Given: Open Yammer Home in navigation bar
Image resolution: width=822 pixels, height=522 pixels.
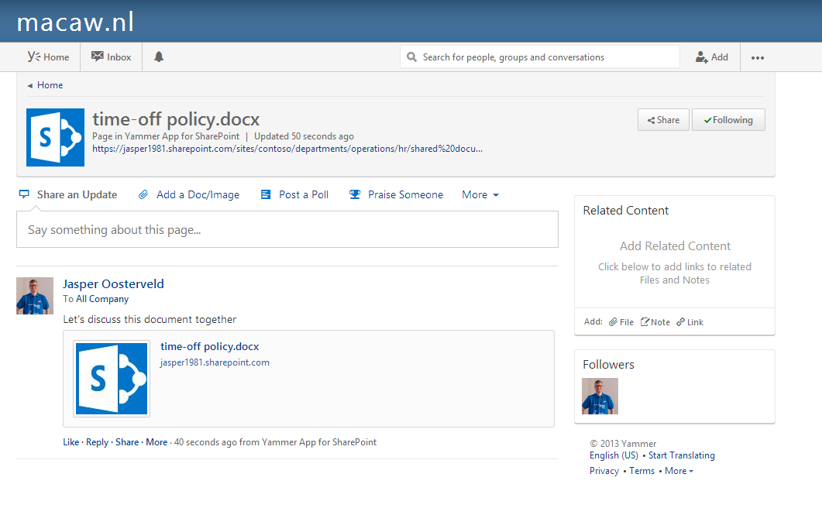Looking at the screenshot, I should coord(48,57).
